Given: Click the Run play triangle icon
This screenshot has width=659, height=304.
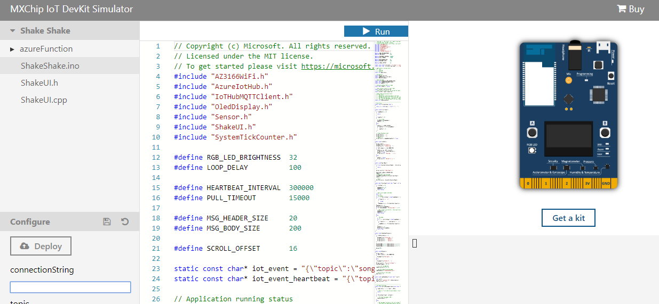Looking at the screenshot, I should pyautogui.click(x=367, y=31).
